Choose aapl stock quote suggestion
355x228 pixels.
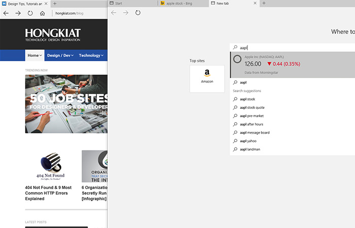pos(293,107)
